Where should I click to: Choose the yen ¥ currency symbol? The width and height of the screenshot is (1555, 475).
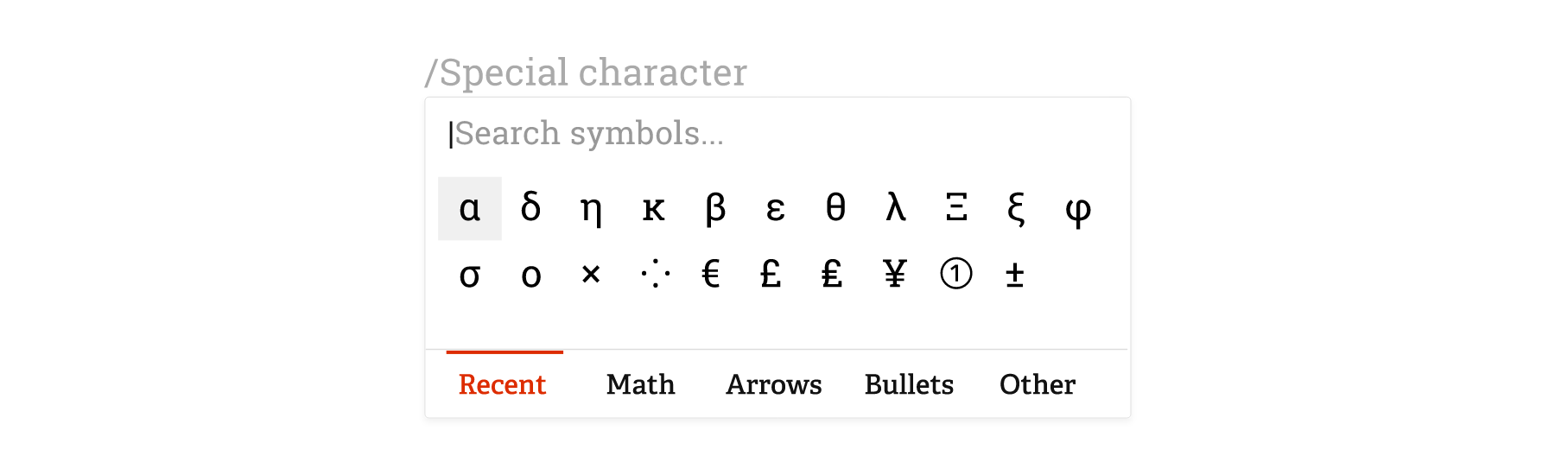click(x=895, y=275)
